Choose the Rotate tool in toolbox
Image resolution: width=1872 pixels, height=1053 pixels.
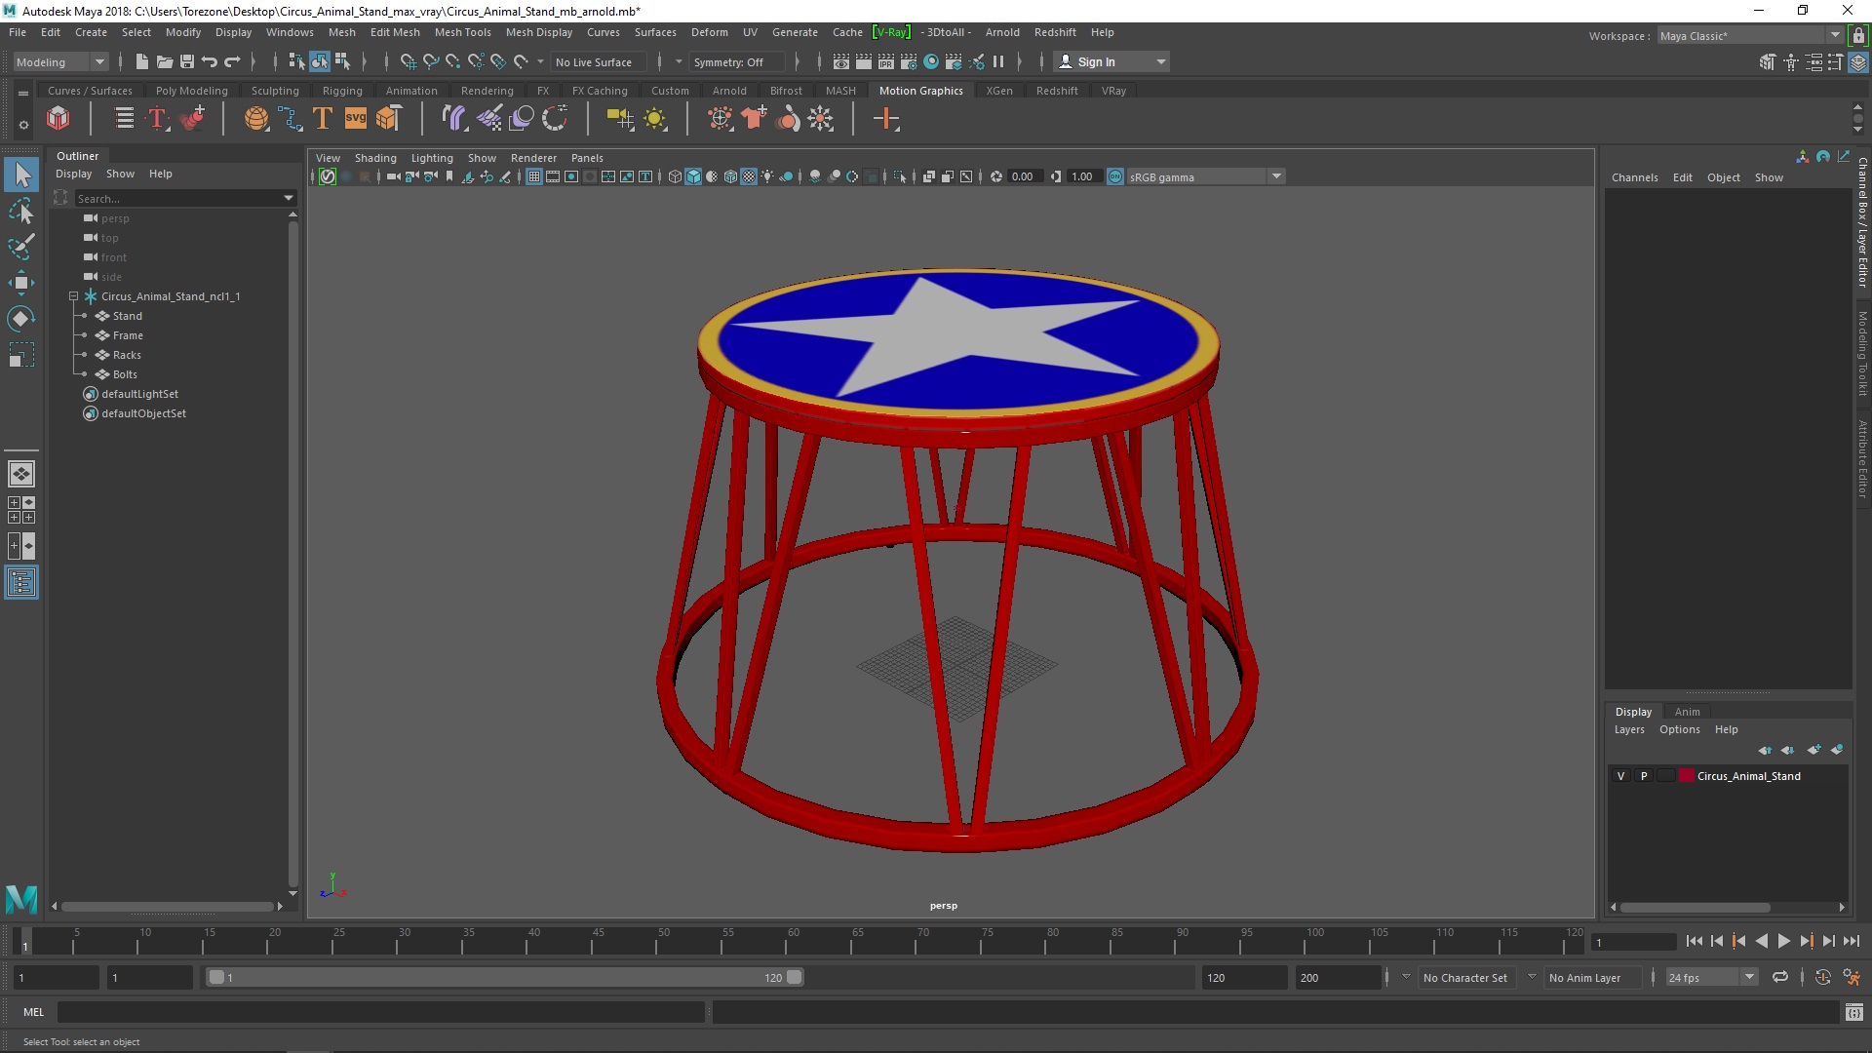(x=21, y=319)
